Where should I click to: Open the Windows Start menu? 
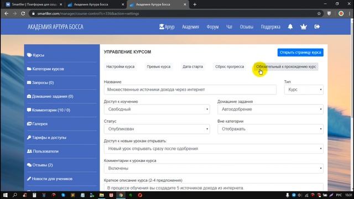(x=5, y=195)
